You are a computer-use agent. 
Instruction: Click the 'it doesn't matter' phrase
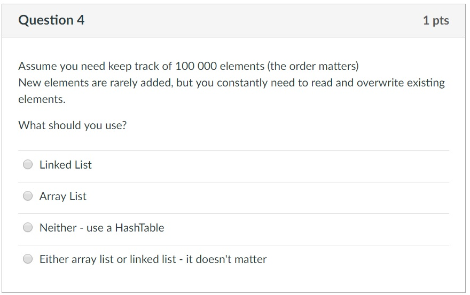[226, 259]
